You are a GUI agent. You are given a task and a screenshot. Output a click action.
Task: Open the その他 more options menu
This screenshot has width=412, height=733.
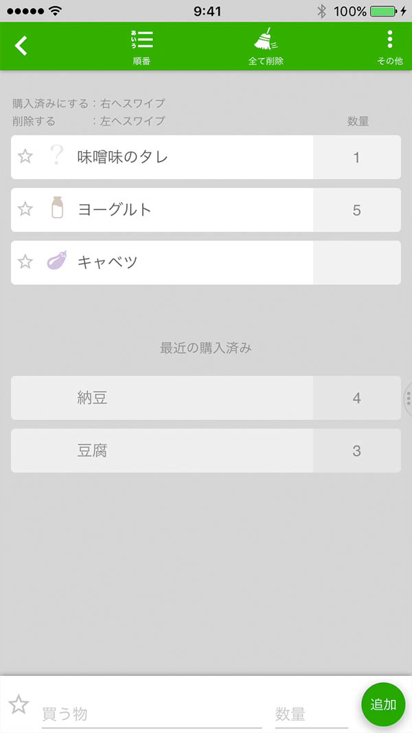pos(389,46)
